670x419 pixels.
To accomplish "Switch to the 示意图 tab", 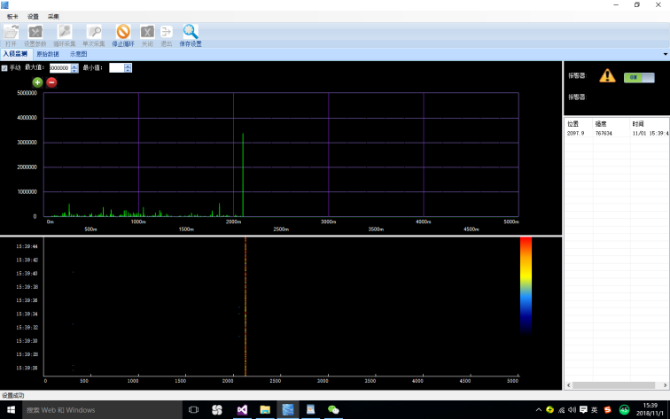I will 79,54.
